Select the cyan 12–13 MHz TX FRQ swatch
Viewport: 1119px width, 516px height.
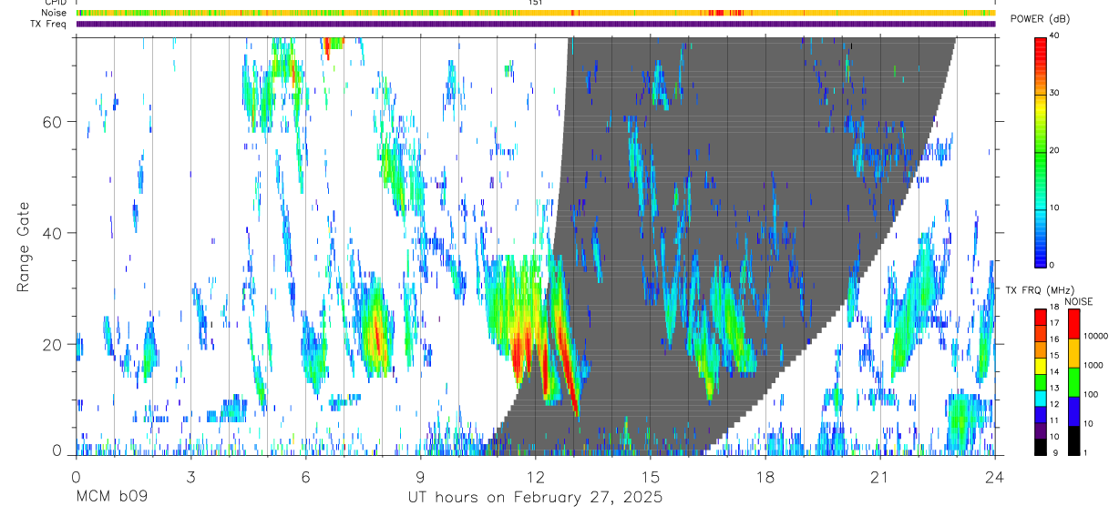(1041, 399)
